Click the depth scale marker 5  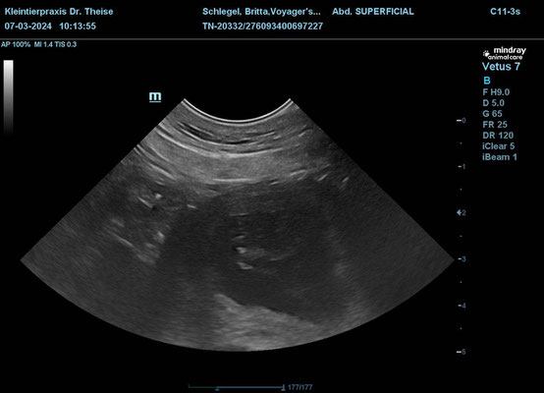pyautogui.click(x=462, y=352)
